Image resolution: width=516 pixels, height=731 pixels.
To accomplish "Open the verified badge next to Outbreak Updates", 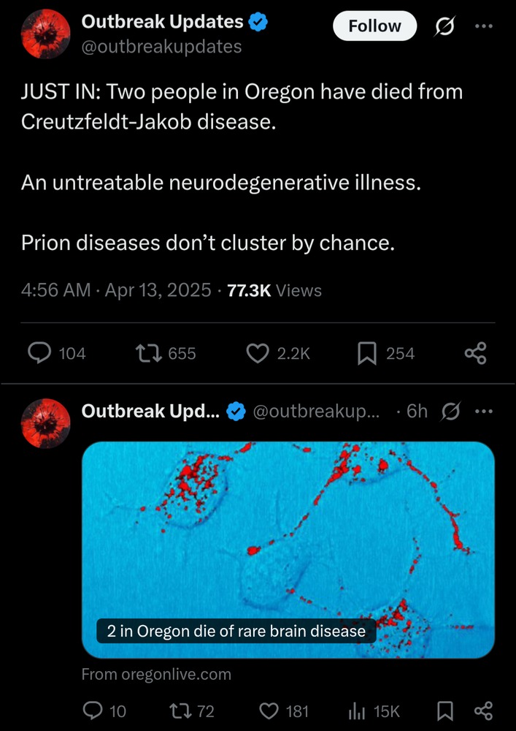I will point(258,22).
